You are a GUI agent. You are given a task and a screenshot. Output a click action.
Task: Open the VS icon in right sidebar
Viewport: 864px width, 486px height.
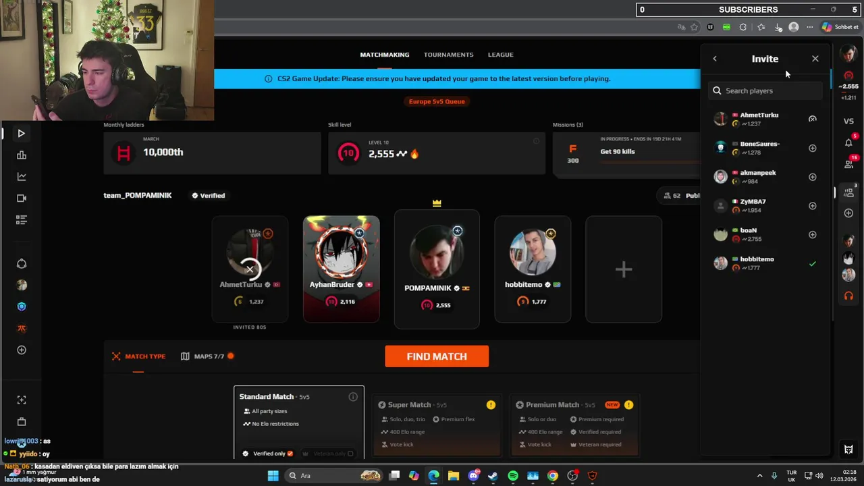[x=848, y=122]
